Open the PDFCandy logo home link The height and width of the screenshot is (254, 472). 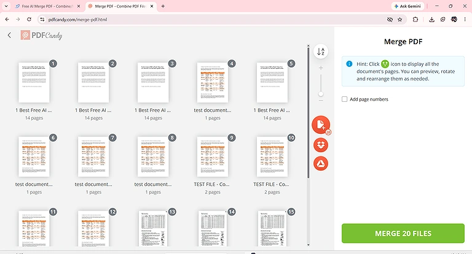(42, 35)
